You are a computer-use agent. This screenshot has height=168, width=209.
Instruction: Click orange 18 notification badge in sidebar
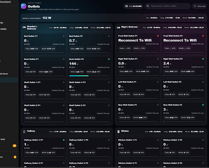(x=14, y=145)
